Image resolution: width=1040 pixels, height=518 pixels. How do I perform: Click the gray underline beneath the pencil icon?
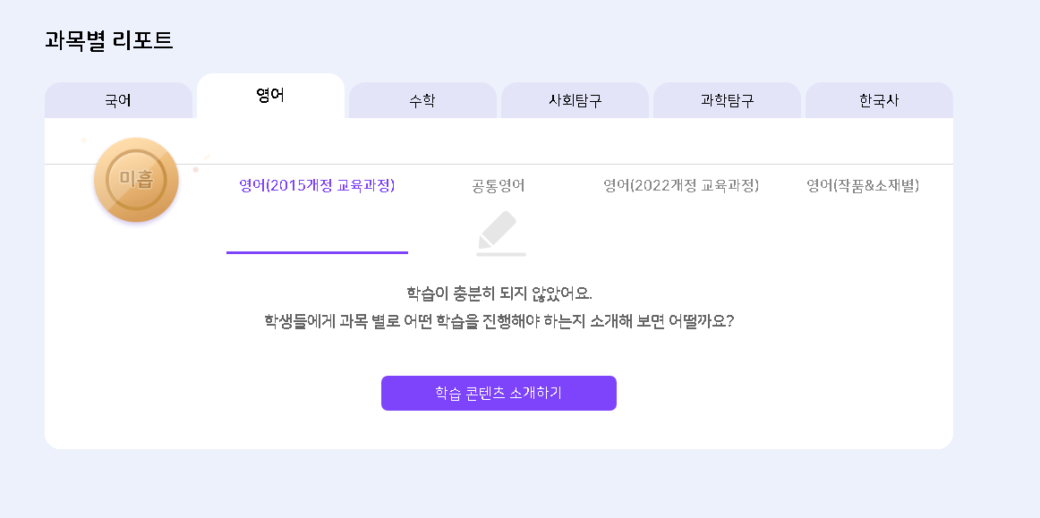(501, 254)
